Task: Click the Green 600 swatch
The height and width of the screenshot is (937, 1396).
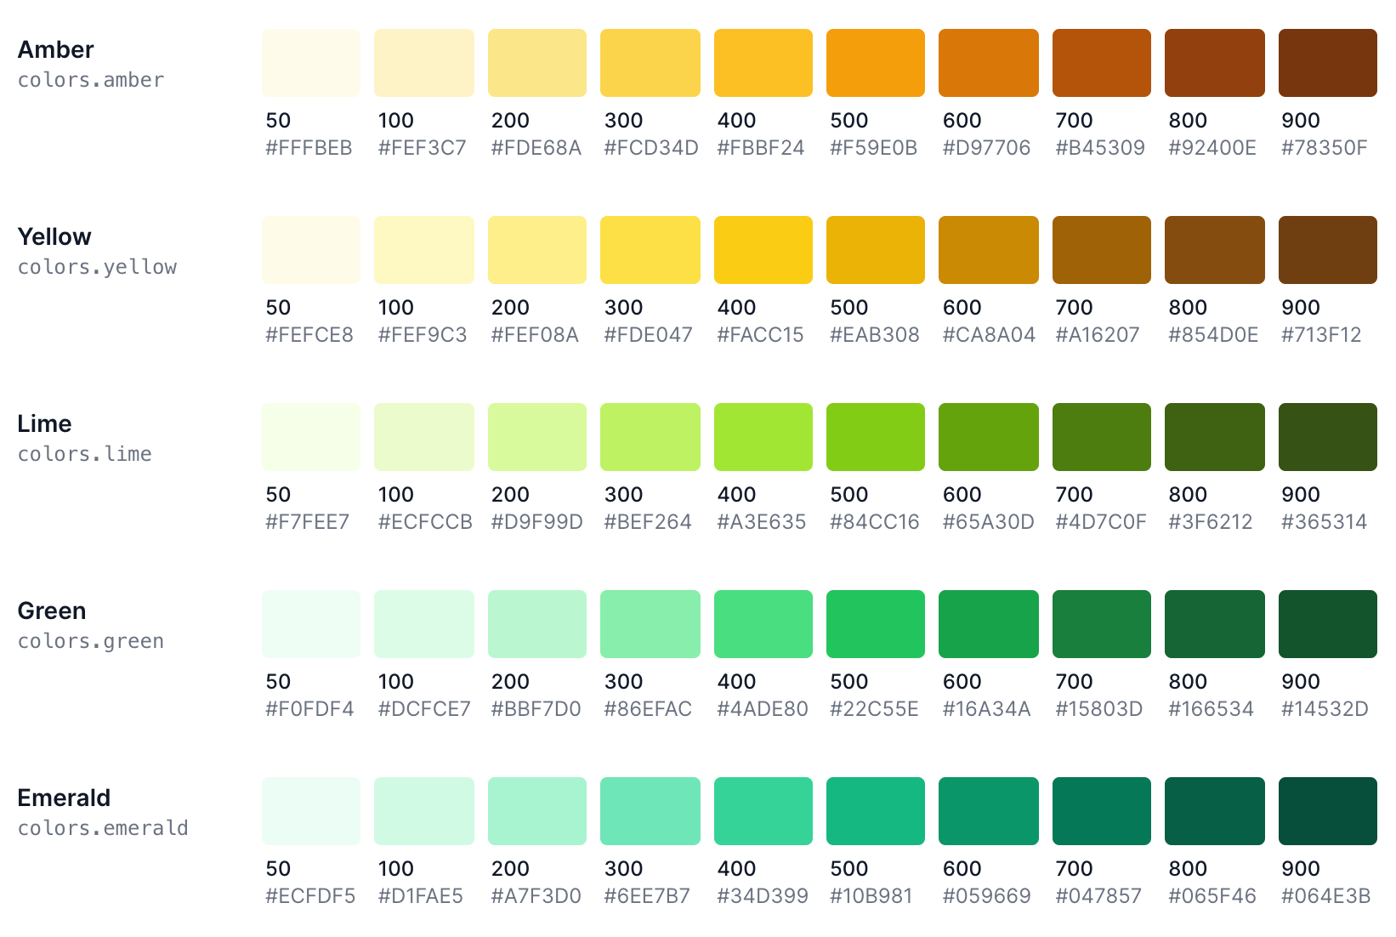Action: tap(989, 624)
